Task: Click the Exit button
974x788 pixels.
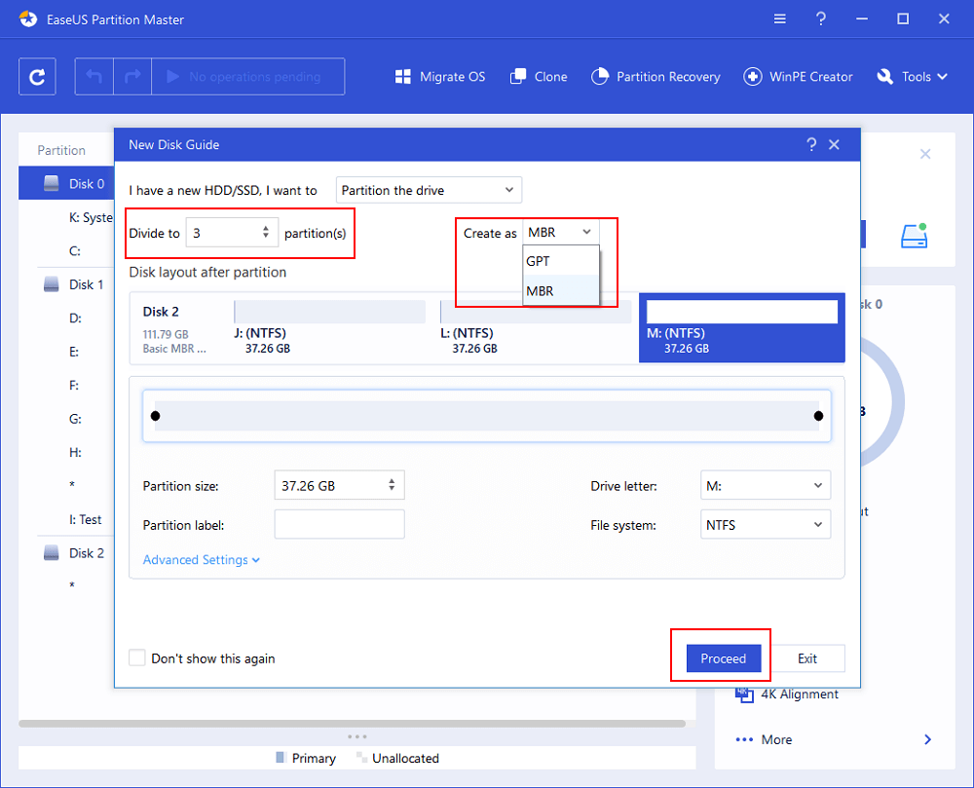Action: 807,658
